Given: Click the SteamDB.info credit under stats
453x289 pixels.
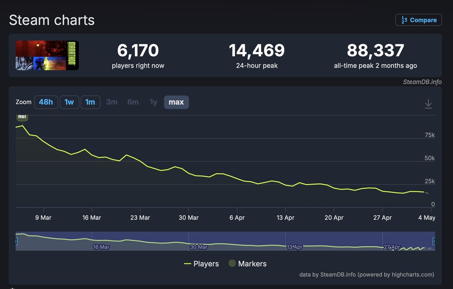Looking at the screenshot, I should (422, 82).
